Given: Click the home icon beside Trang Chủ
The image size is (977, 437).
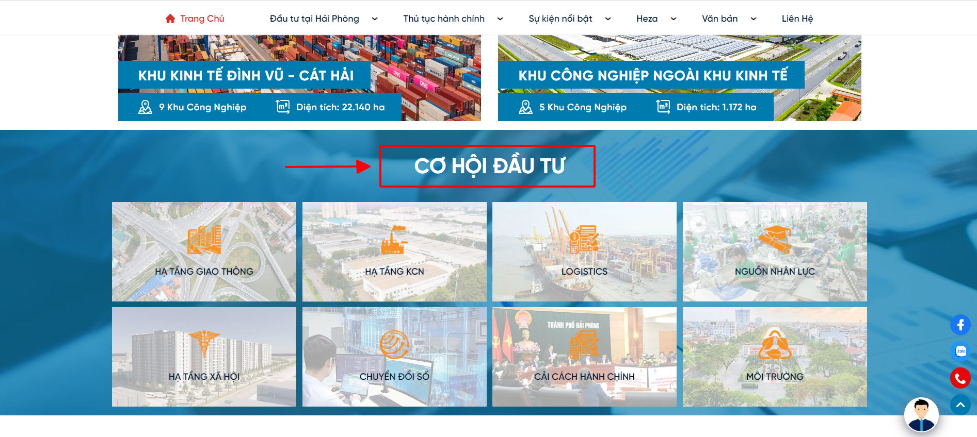Looking at the screenshot, I should pyautogui.click(x=170, y=19).
